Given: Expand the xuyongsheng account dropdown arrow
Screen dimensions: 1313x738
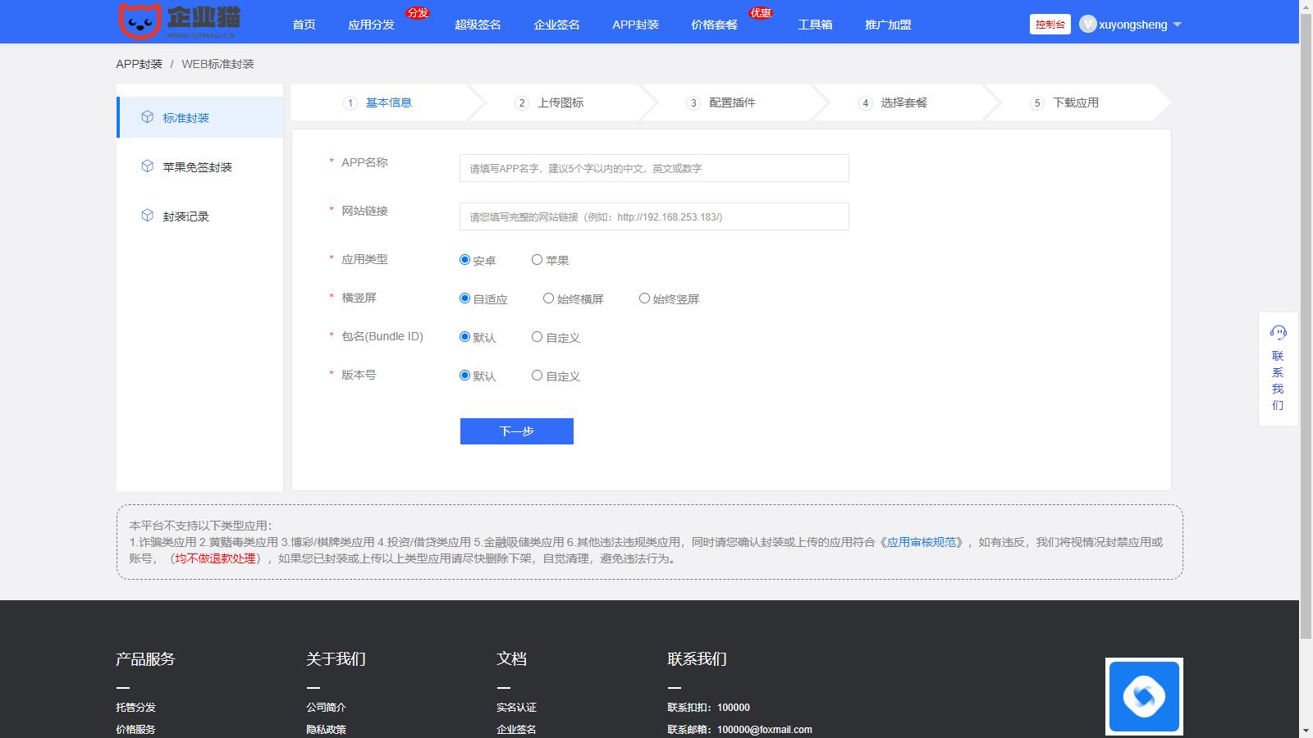Looking at the screenshot, I should [x=1178, y=25].
